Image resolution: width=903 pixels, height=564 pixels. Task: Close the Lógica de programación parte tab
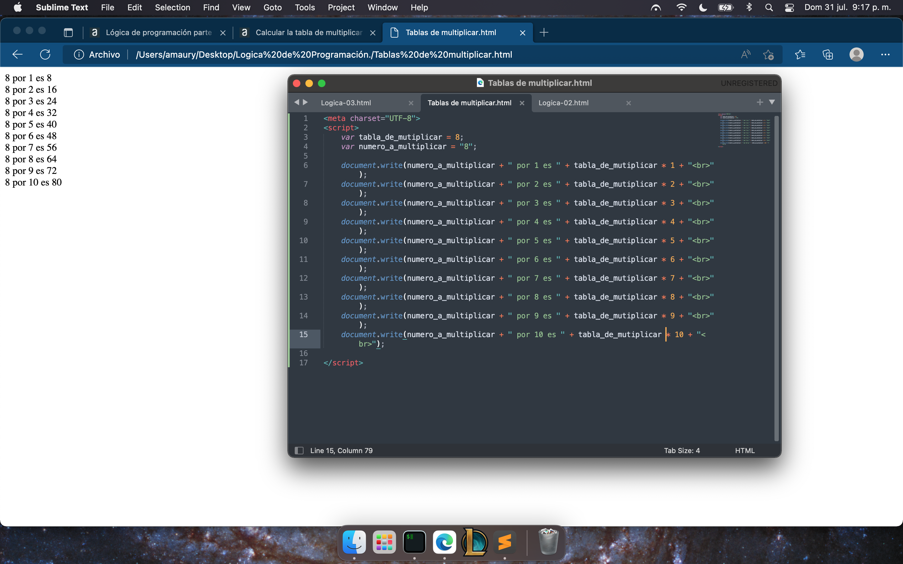(x=223, y=33)
